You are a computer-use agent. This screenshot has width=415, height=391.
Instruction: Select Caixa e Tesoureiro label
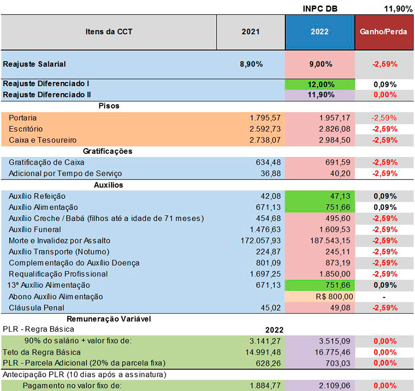(x=43, y=140)
